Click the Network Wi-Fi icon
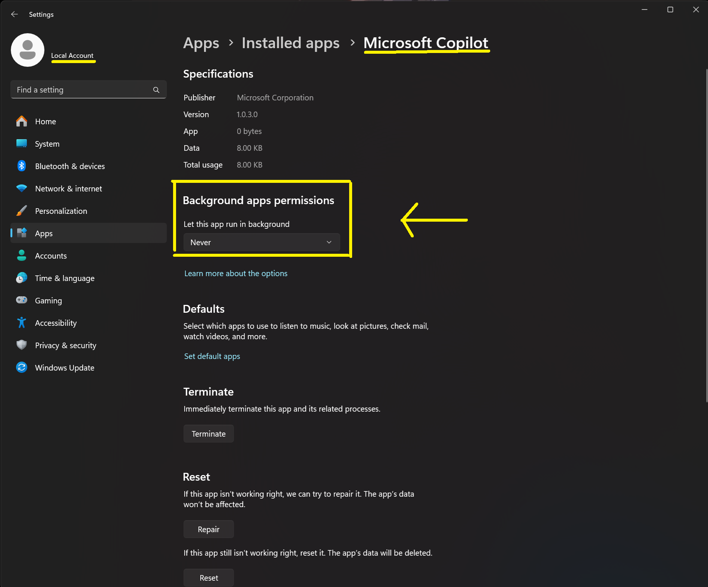The height and width of the screenshot is (587, 708). (22, 188)
